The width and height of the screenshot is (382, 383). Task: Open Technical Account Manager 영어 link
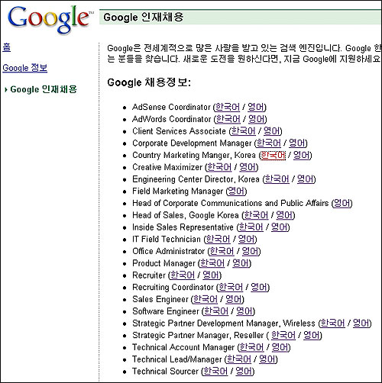280,347
